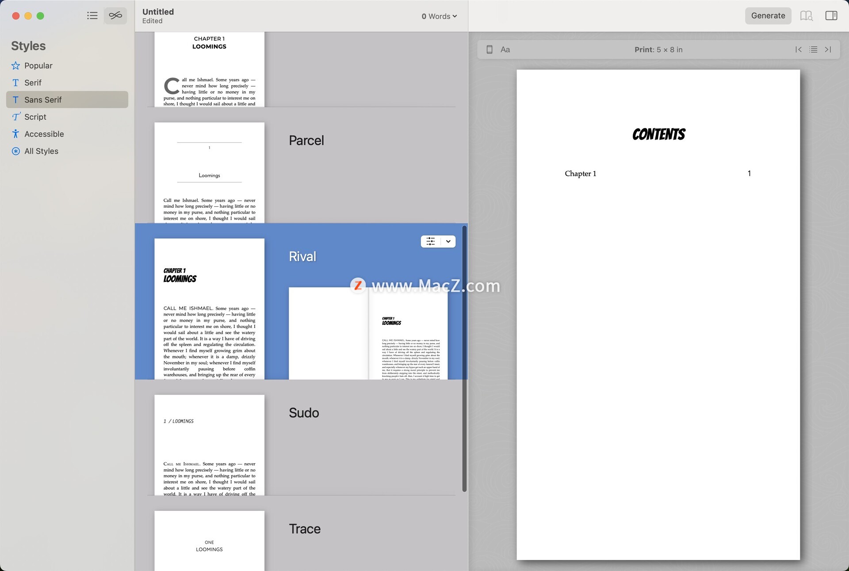The height and width of the screenshot is (571, 849).
Task: Click the Sudo style name
Action: (x=304, y=413)
